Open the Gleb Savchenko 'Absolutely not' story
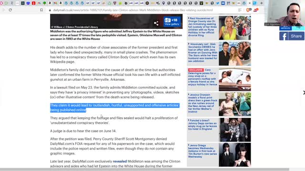 203,53
